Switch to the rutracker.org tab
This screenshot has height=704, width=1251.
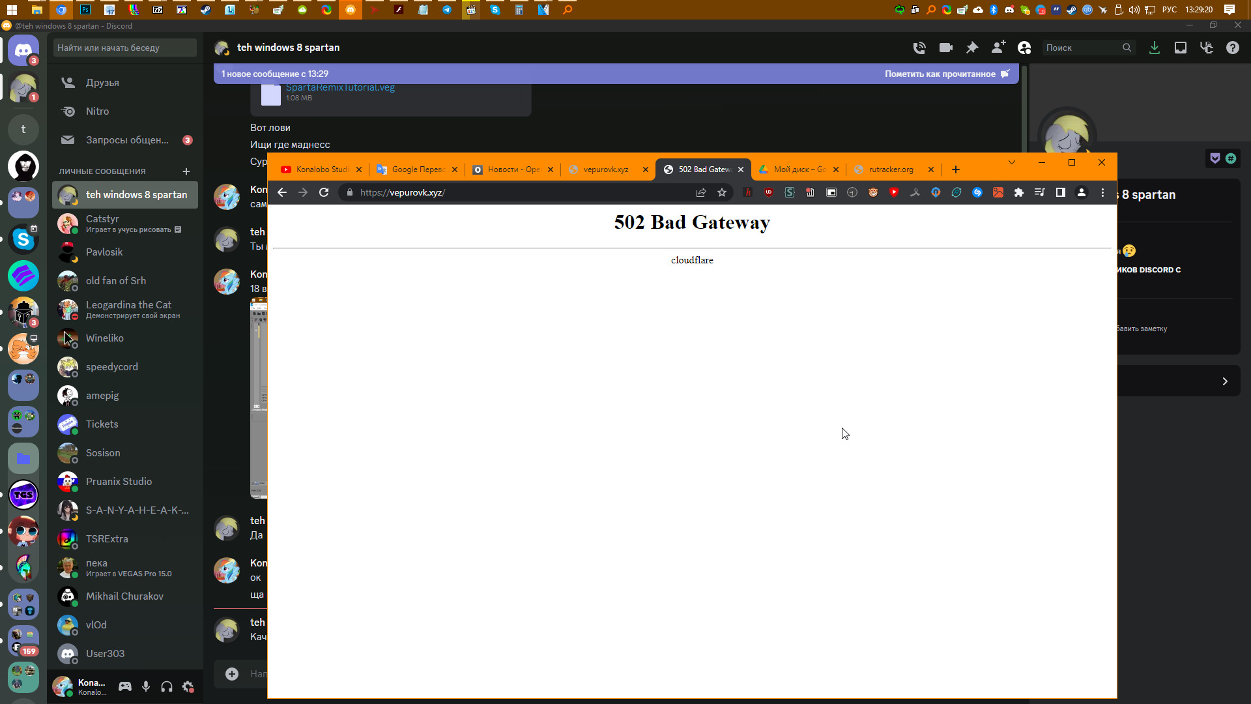coord(890,169)
